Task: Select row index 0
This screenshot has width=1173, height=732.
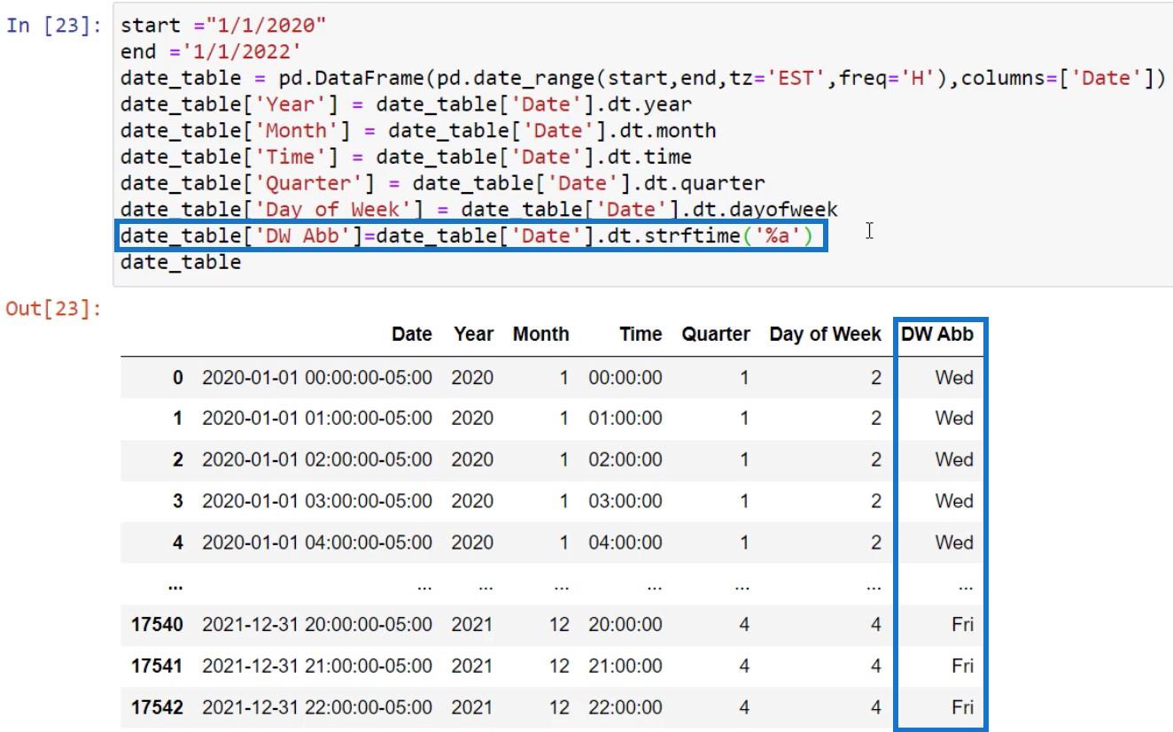Action: tap(178, 377)
